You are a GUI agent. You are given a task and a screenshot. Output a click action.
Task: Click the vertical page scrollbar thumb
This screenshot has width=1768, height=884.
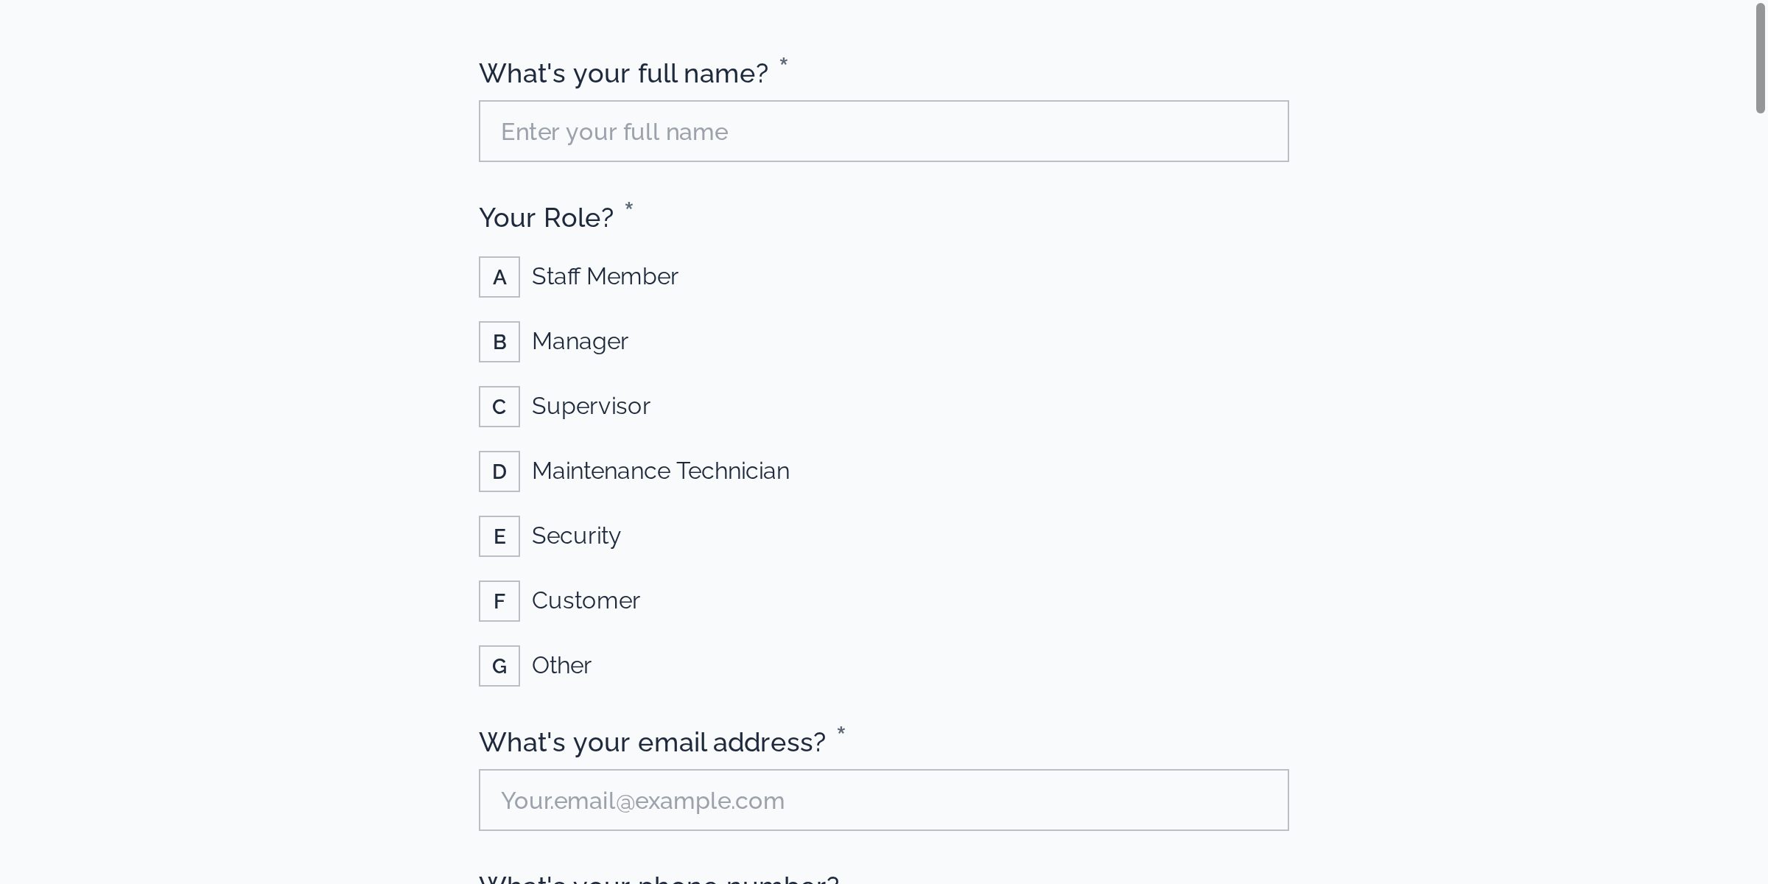click(1760, 59)
